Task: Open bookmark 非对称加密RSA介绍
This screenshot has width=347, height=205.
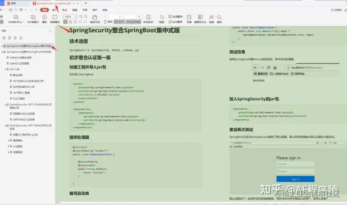Action: click(x=24, y=87)
